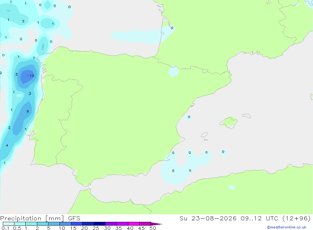
Task: Click the legend scale label '30'
Action: [x=107, y=228]
